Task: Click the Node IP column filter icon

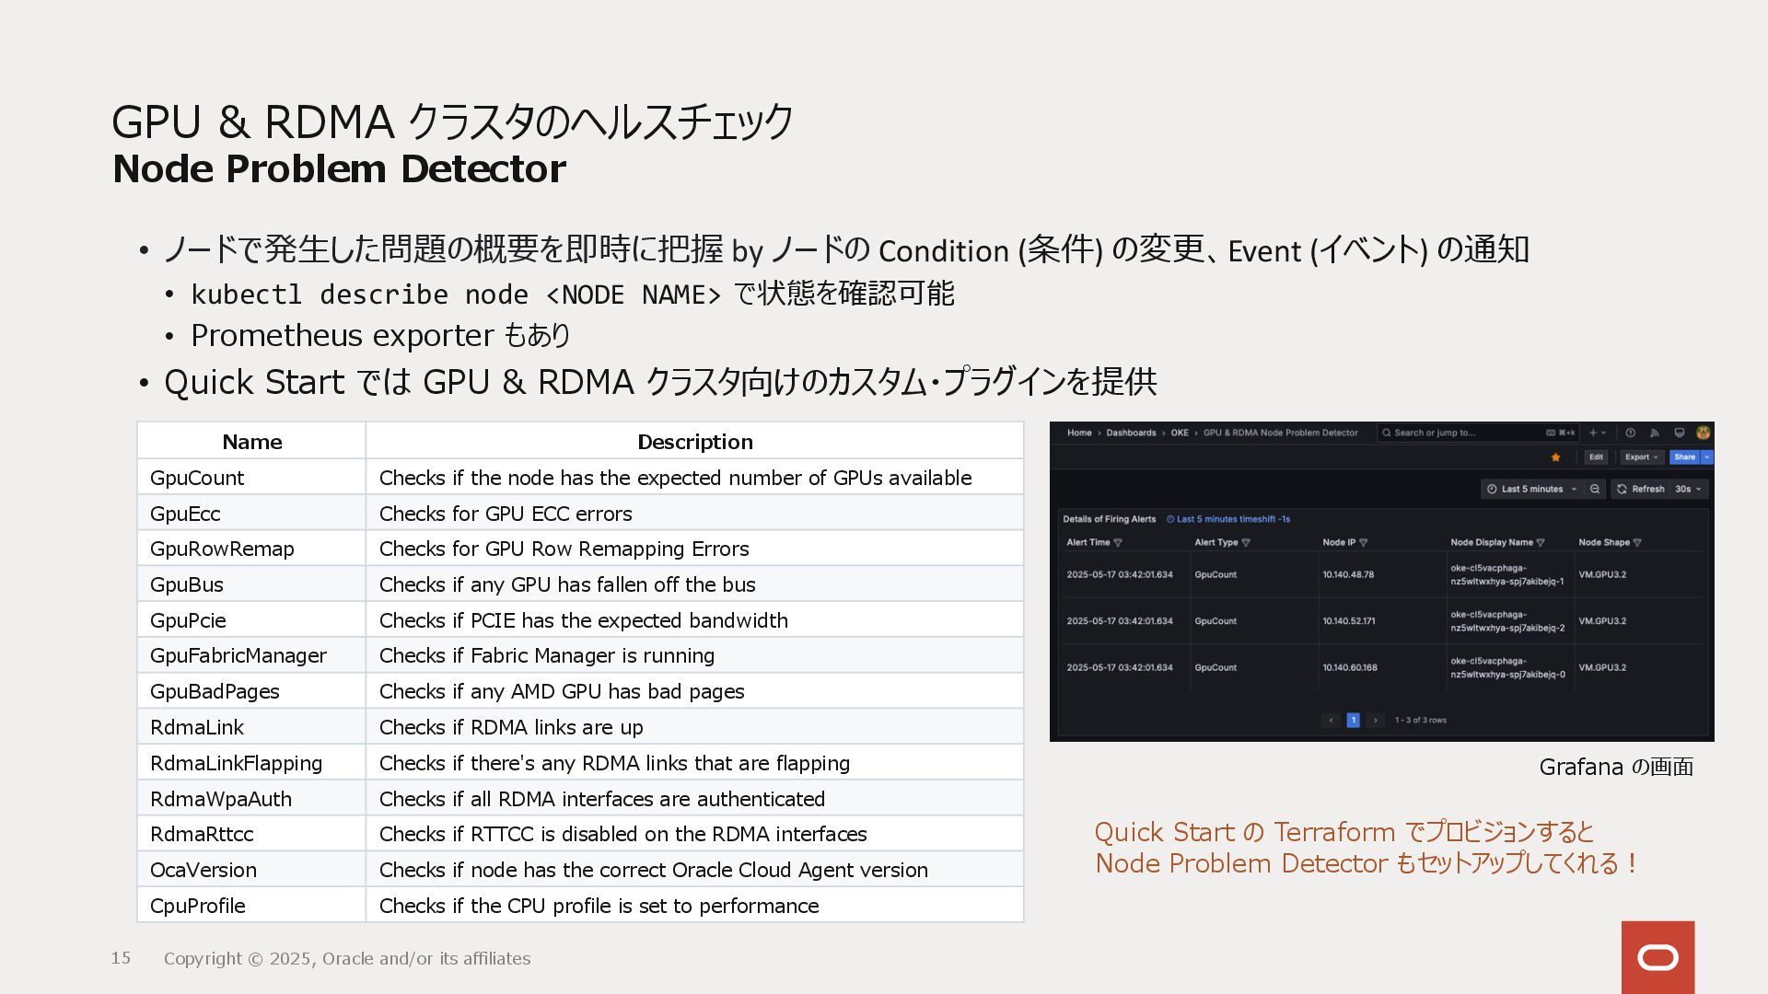Action: point(1364,543)
